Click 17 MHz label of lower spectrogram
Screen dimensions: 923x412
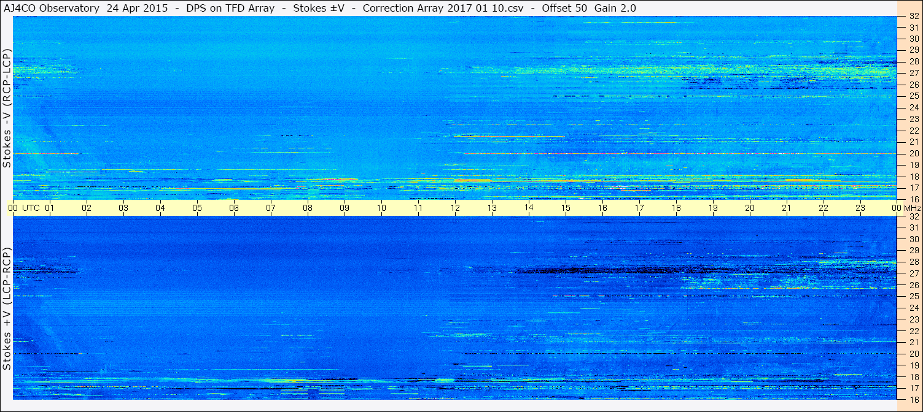click(913, 388)
